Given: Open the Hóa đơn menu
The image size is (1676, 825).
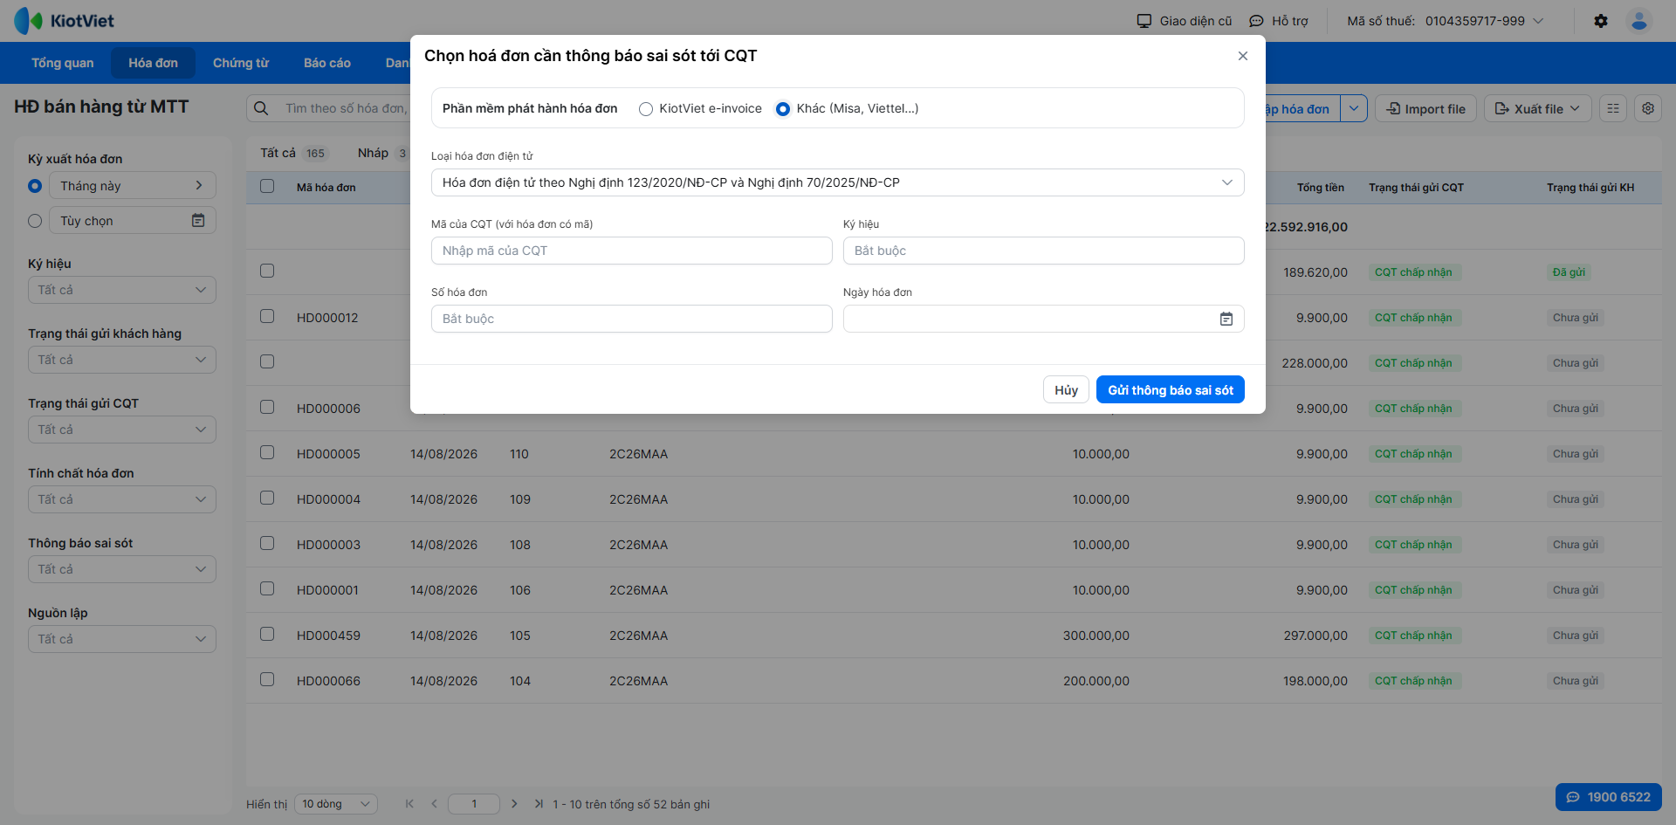Looking at the screenshot, I should (x=153, y=63).
